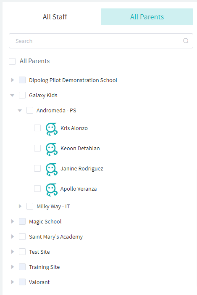
Task: Expand Dipolog Pilot Demonstration School node
Action: click(x=13, y=80)
